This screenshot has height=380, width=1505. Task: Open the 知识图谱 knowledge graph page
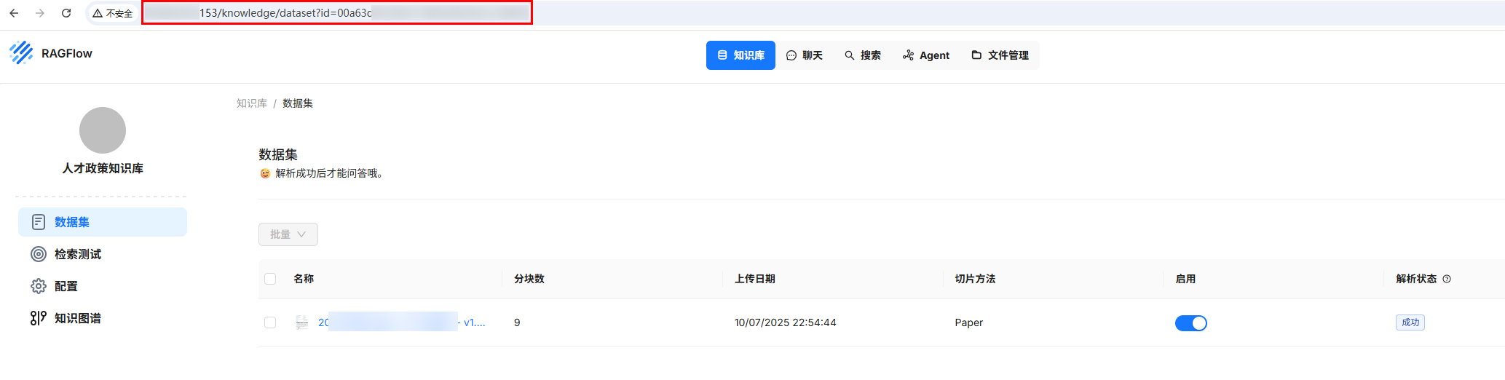(x=77, y=318)
